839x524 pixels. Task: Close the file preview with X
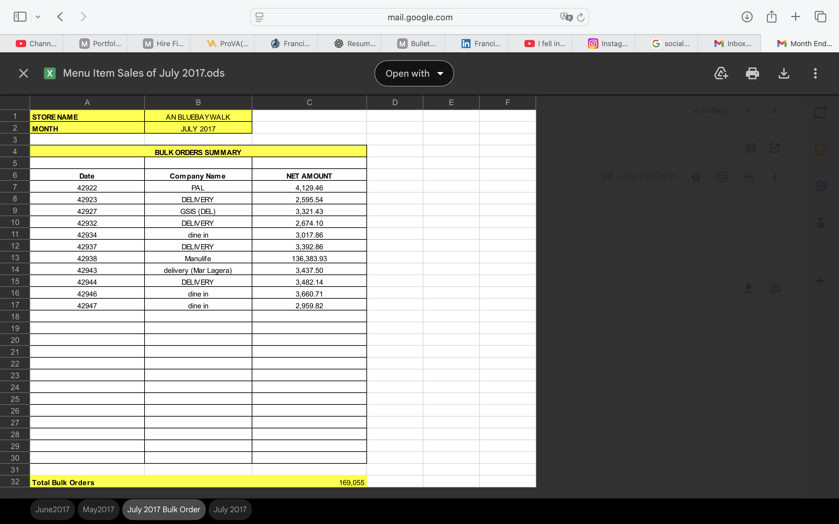23,73
